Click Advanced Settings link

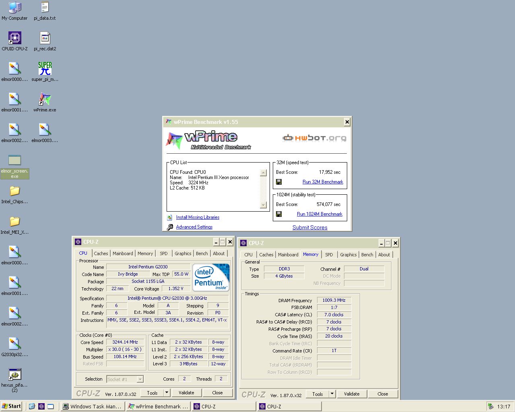(194, 227)
